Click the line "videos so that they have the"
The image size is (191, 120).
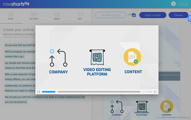pos(20,68)
